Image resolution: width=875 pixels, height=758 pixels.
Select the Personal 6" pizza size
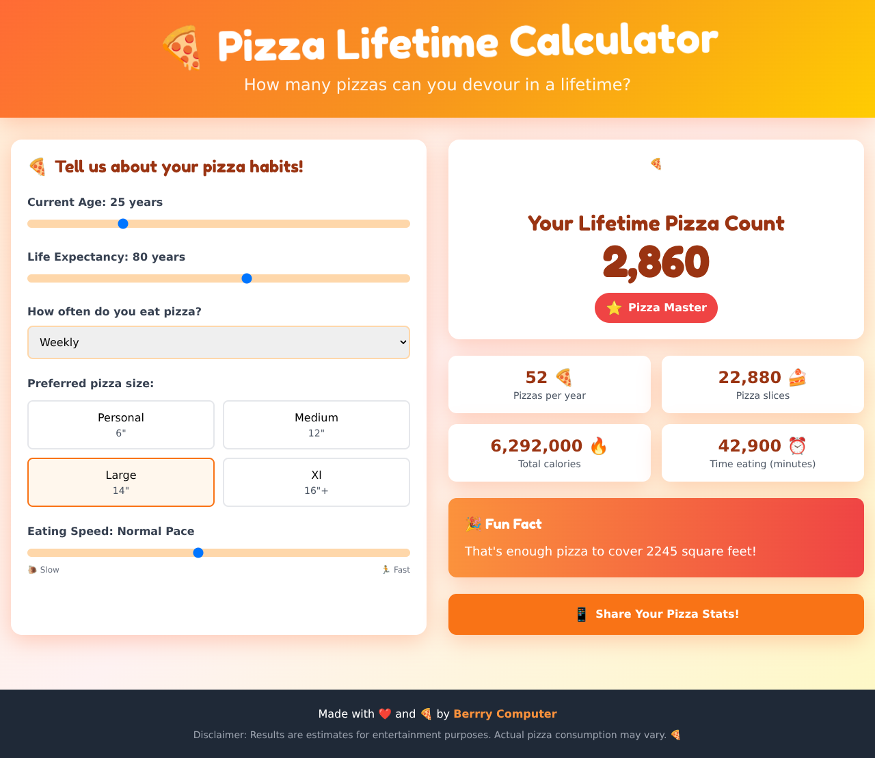point(120,424)
